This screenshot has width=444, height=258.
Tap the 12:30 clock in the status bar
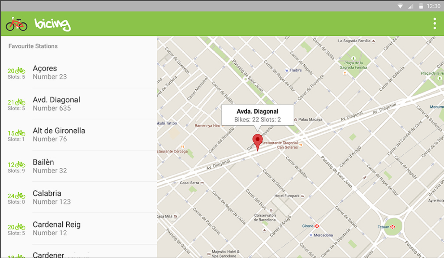coord(433,6)
